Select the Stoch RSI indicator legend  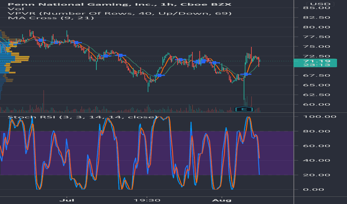(83, 117)
